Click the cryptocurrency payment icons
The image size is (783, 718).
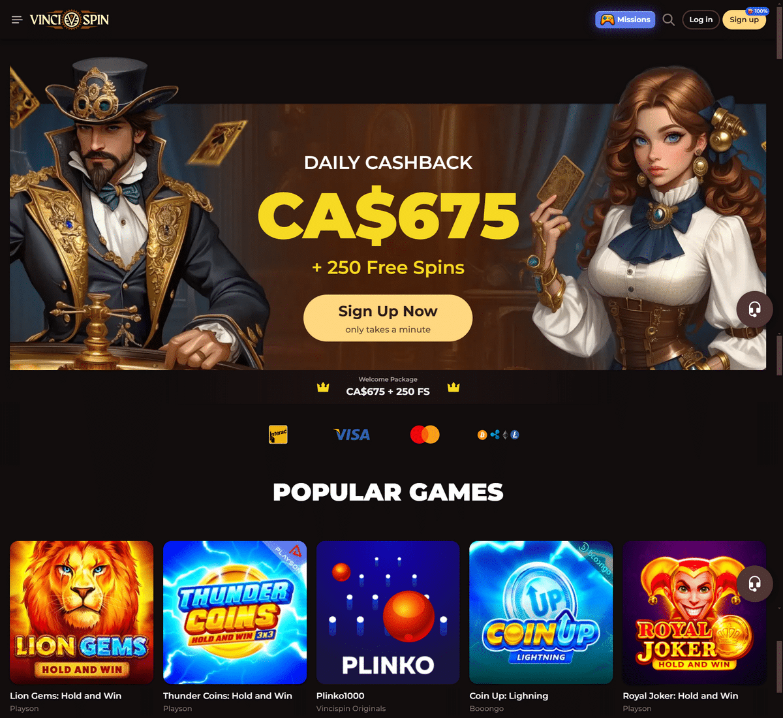point(499,435)
